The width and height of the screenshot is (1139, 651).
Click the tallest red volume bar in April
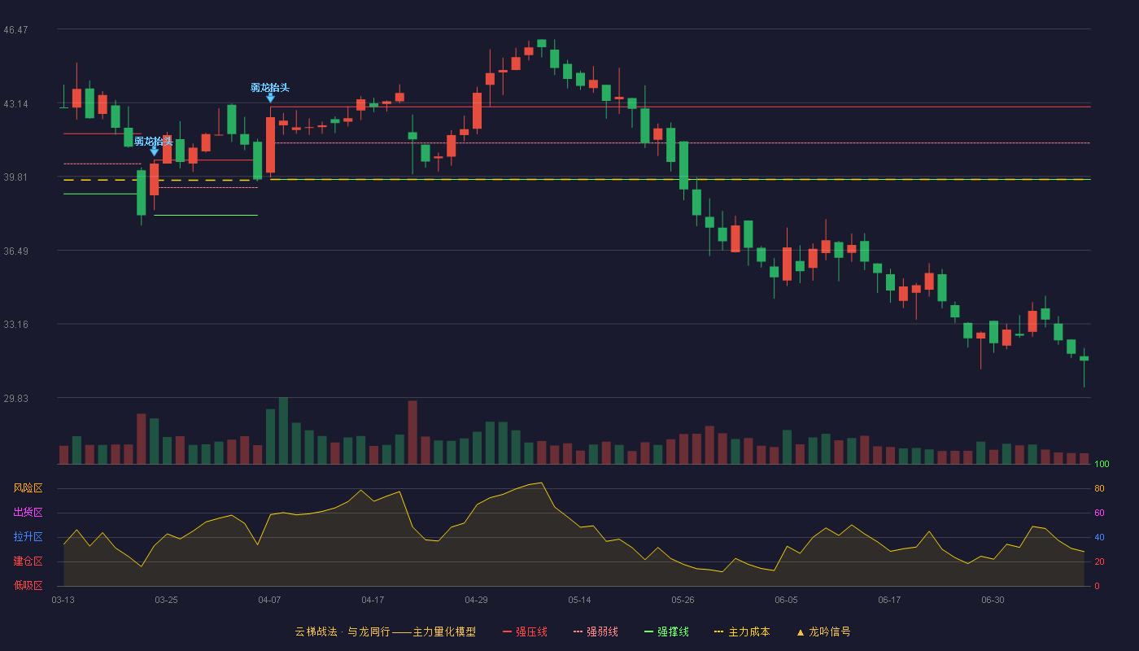coord(412,432)
